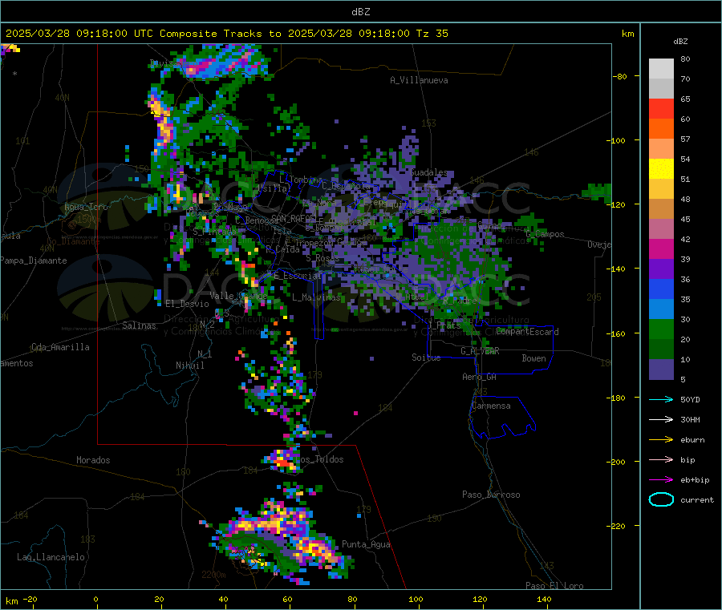Click the orange 60 dBZ color swatch
The width and height of the screenshot is (722, 610).
(661, 129)
